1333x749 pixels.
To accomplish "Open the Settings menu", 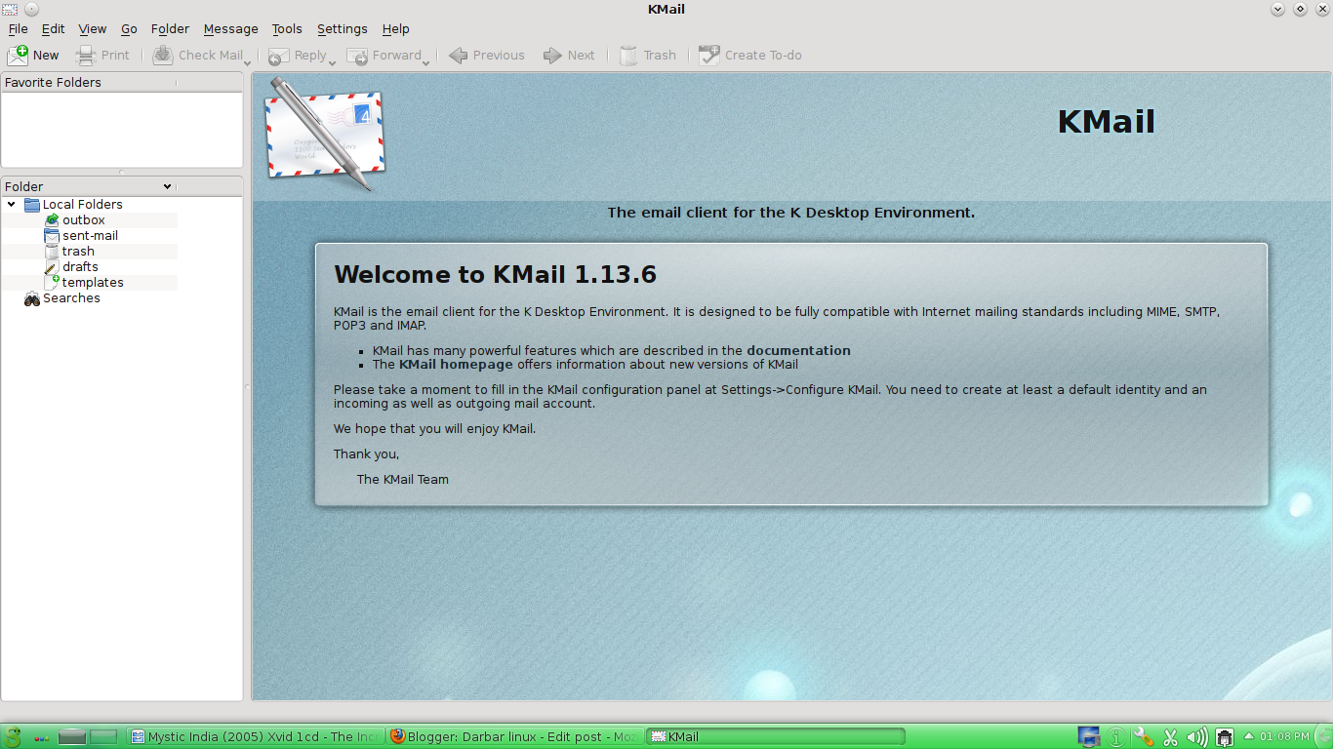I will point(342,28).
